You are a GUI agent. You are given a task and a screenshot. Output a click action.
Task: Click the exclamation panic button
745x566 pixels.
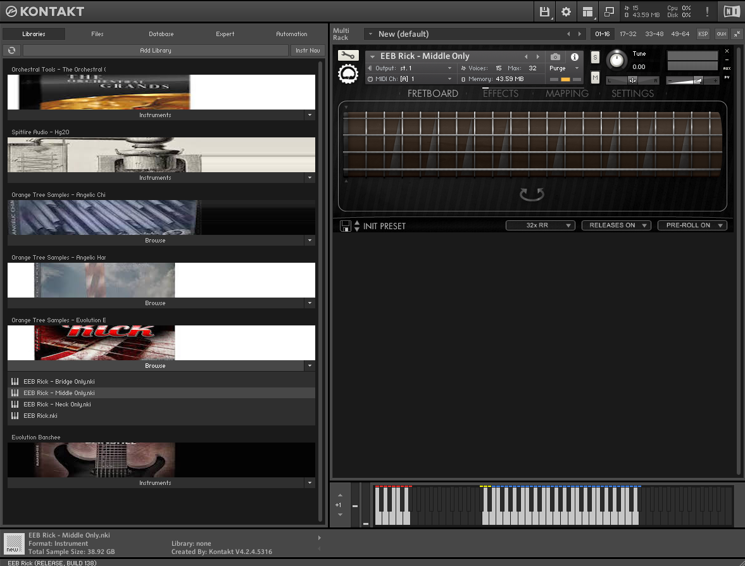[707, 11]
